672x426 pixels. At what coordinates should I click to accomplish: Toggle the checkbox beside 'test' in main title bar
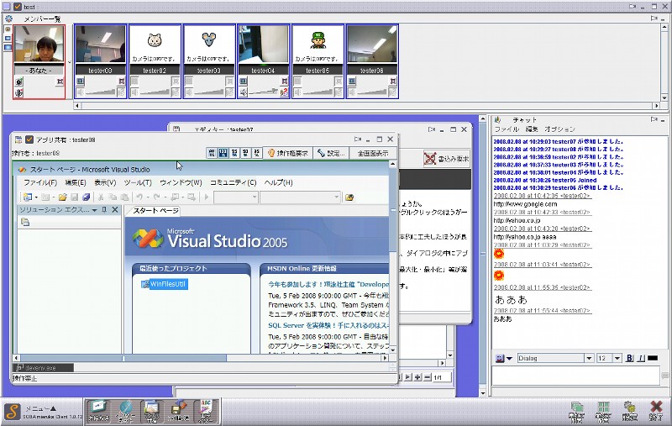(x=17, y=7)
